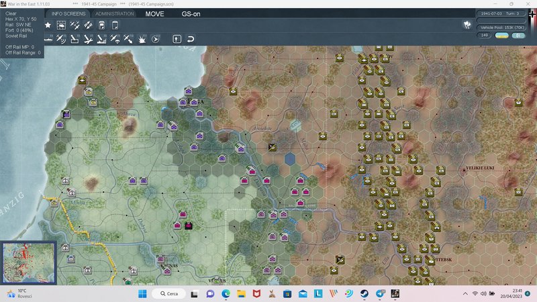Select the air transfer mode icon
The width and height of the screenshot is (537, 302).
coord(128,39)
